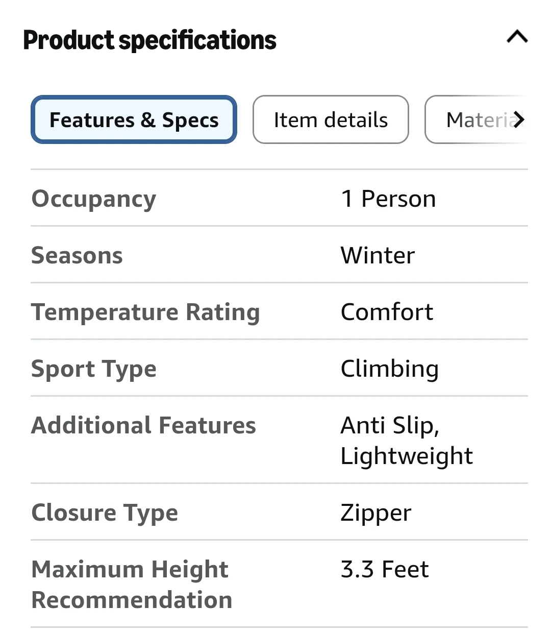Screen dimensions: 551x632
Task: Select the Zipper closure value
Action: tap(375, 513)
